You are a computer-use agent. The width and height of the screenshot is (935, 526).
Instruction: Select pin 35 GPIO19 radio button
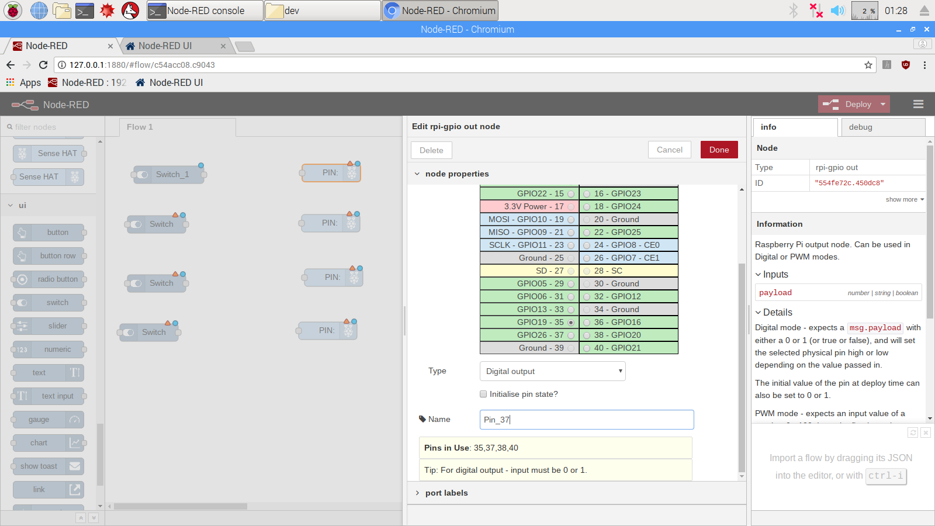(571, 322)
